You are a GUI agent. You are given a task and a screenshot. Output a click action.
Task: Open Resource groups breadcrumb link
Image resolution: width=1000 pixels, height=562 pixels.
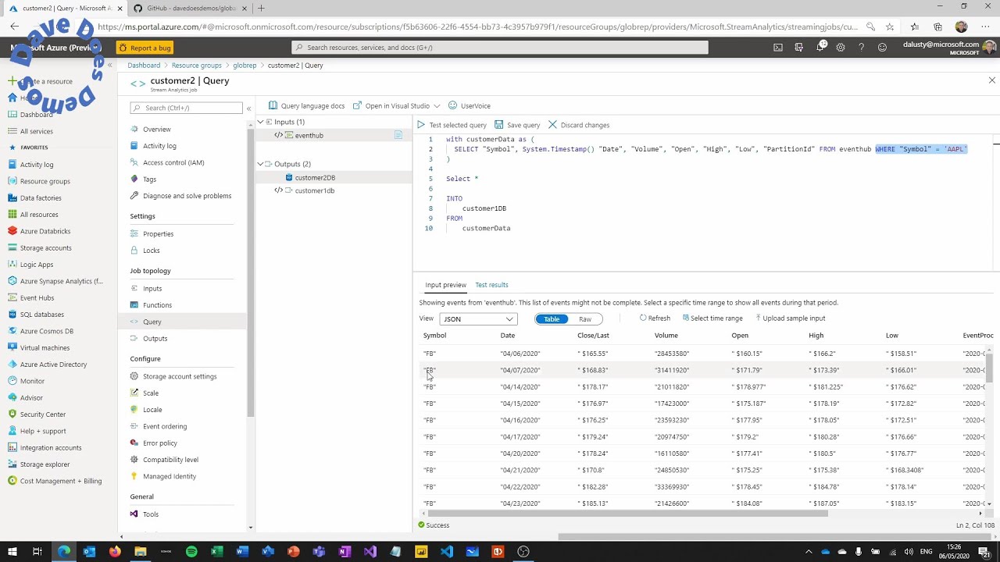tap(196, 66)
